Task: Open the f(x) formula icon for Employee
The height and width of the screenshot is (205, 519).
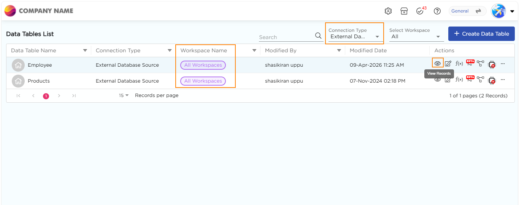Action: click(459, 64)
